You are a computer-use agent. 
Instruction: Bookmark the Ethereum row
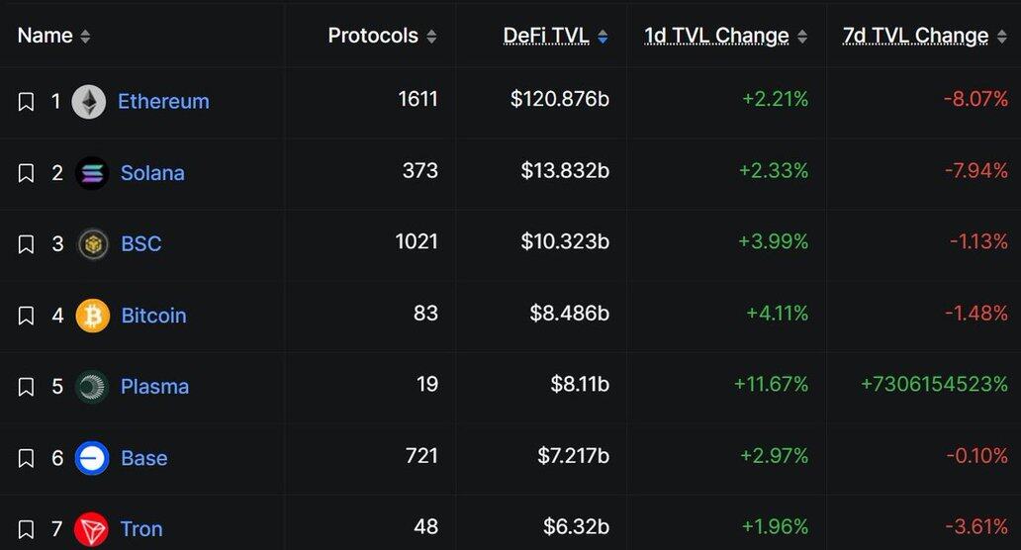pyautogui.click(x=26, y=102)
